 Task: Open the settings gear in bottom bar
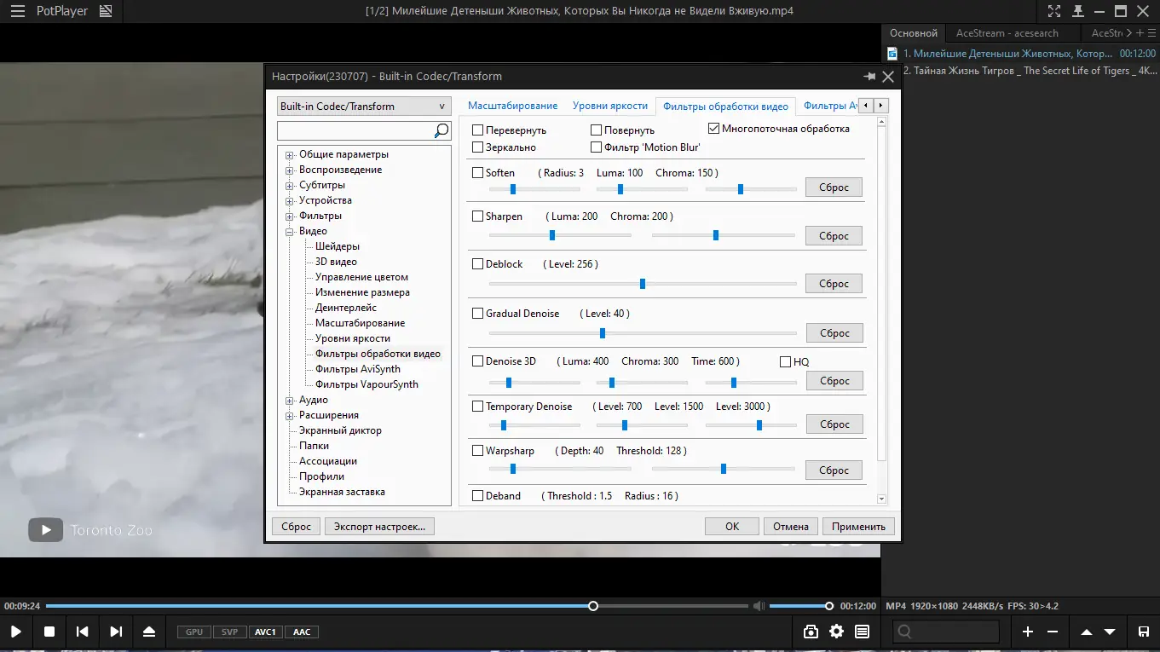(x=836, y=632)
